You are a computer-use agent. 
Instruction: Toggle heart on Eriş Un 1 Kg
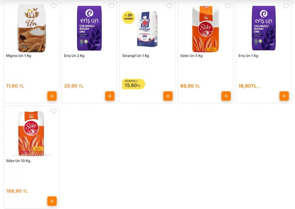(x=286, y=6)
